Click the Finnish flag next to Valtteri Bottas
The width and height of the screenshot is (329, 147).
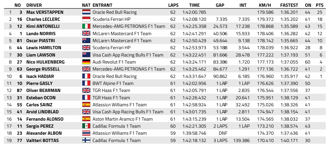point(86,140)
